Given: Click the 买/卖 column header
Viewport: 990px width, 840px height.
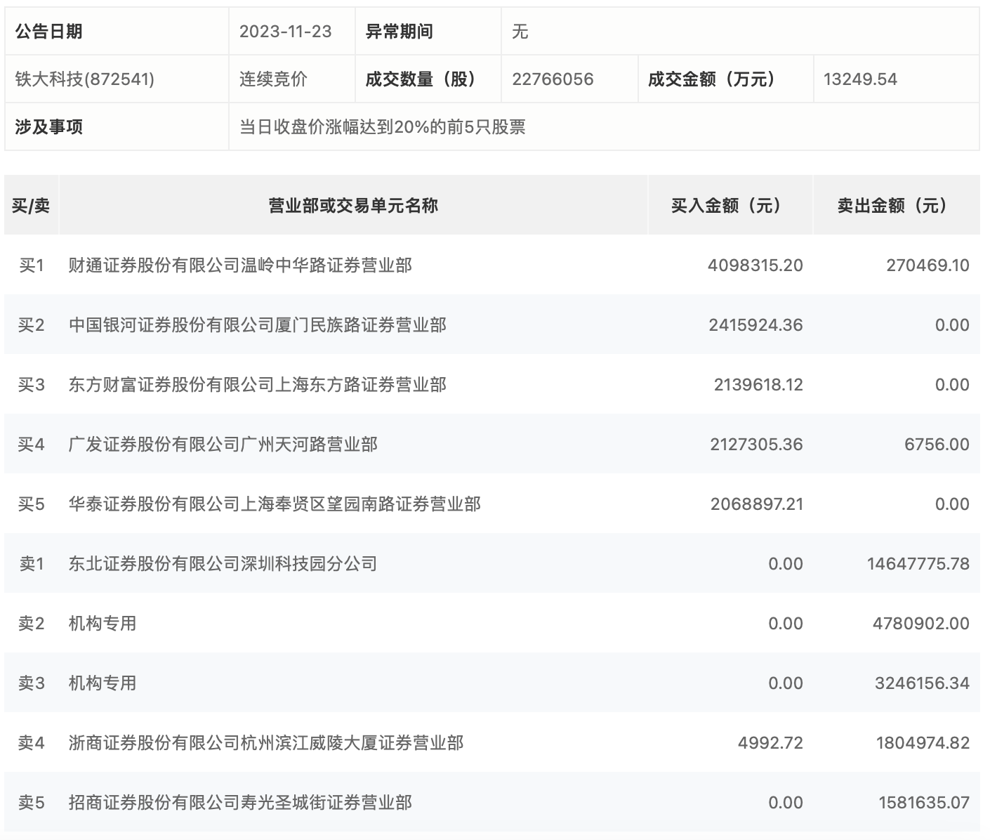Looking at the screenshot, I should pyautogui.click(x=31, y=205).
